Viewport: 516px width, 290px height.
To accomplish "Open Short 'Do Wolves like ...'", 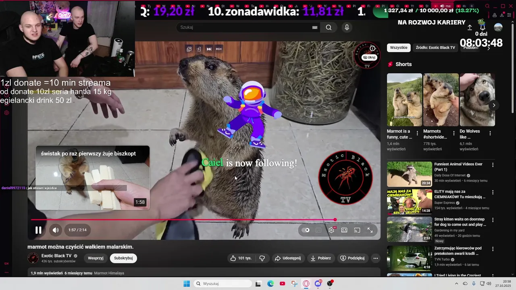I will click(477, 99).
